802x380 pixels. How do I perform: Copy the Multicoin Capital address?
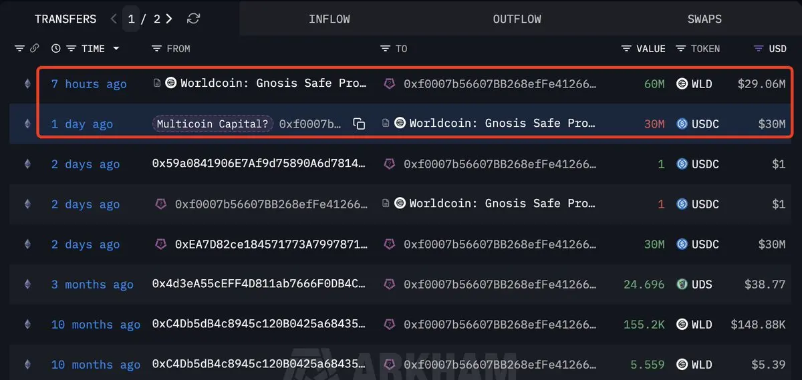[x=359, y=124]
